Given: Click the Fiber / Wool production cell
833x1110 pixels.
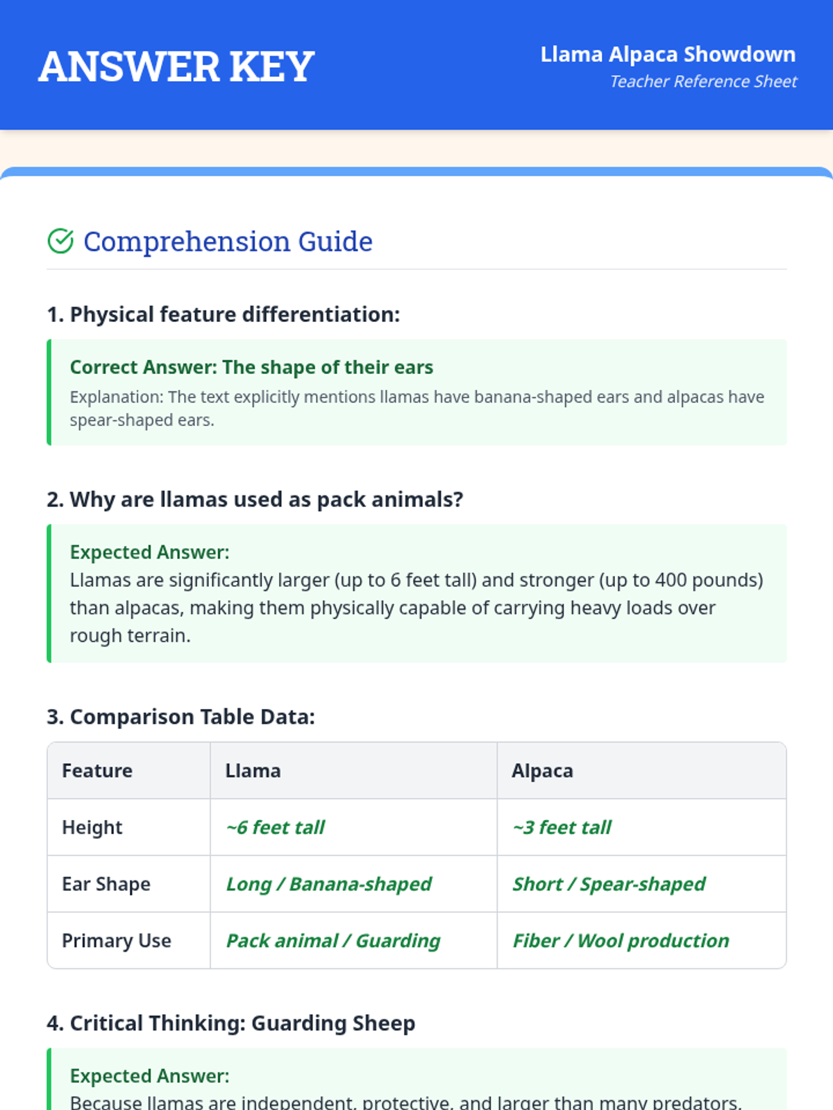Looking at the screenshot, I should (621, 941).
